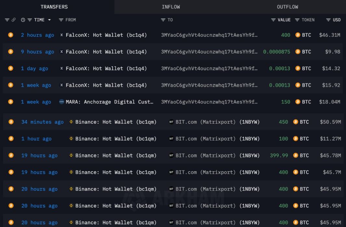The width and height of the screenshot is (346, 227).
Task: Switch to the OUTFLOW tab
Action: (x=287, y=7)
